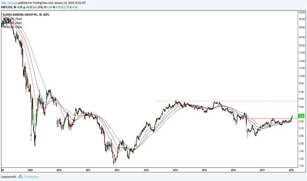Screen dimensions: 307x181
Task: Select the WMA (26, close) indicator legend
Action: coord(13,19)
